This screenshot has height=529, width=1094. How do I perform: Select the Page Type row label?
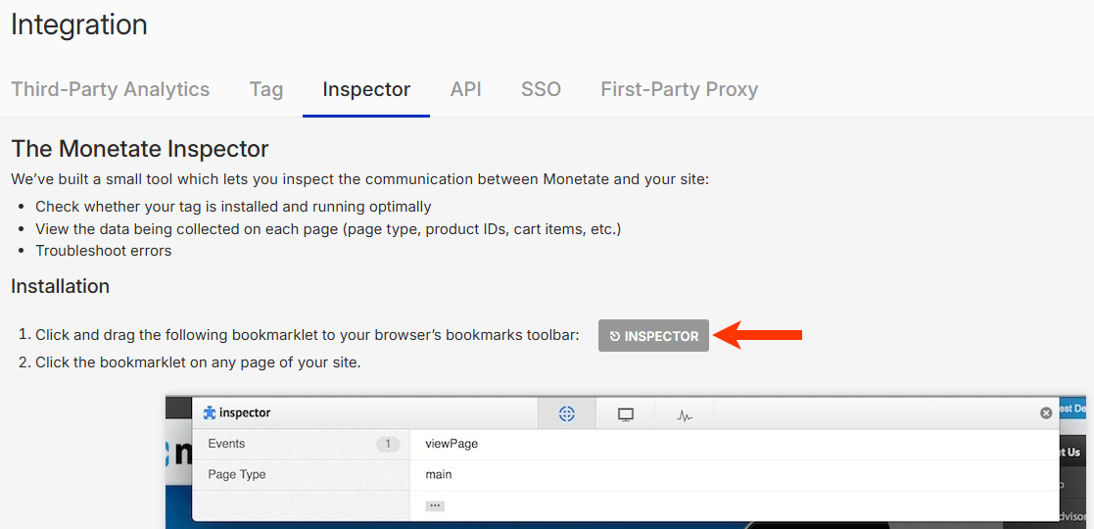pos(237,475)
